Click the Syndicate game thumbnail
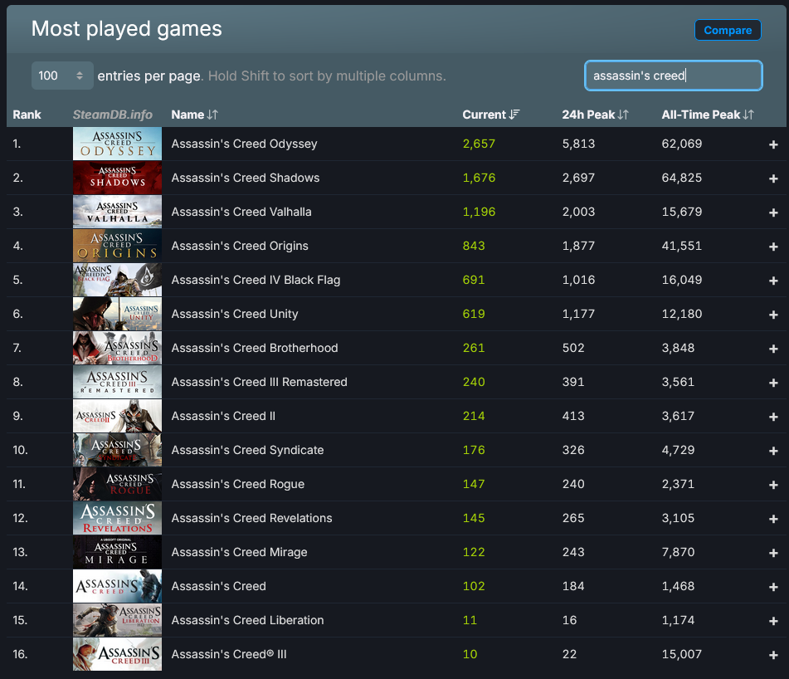Image resolution: width=789 pixels, height=679 pixels. (x=117, y=450)
